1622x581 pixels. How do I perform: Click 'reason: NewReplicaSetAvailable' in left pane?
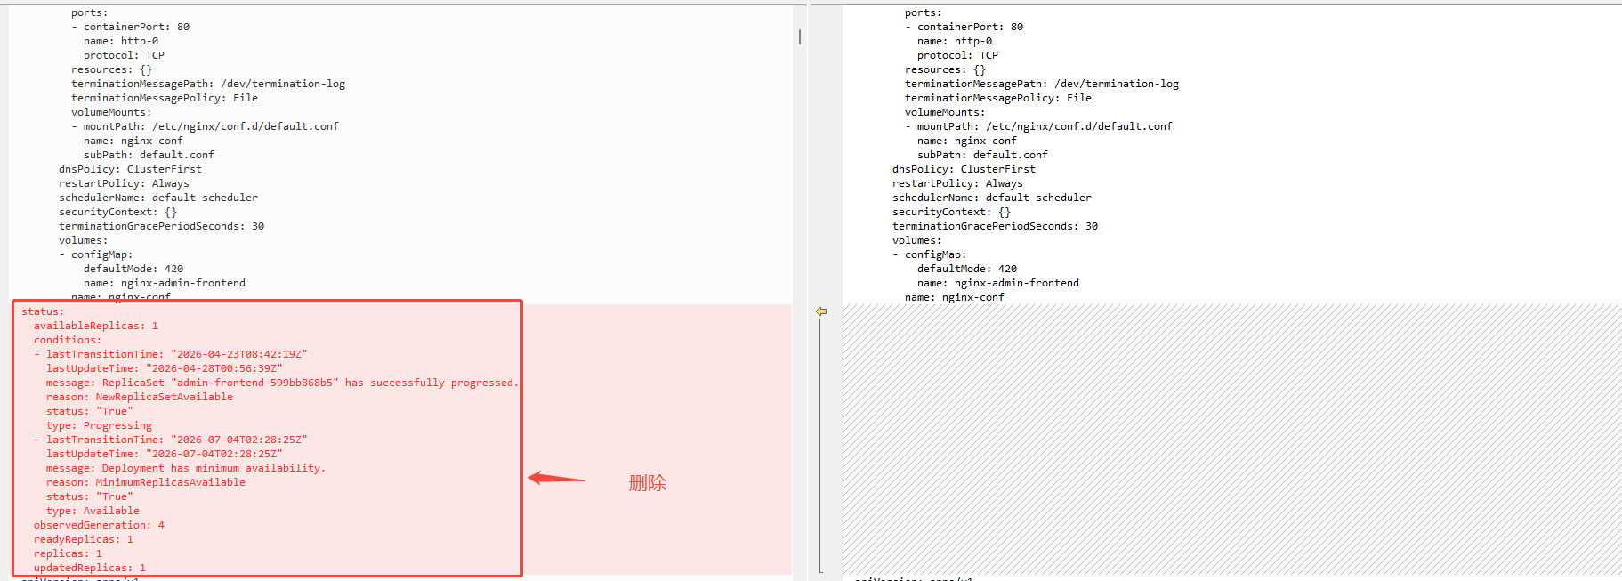(x=140, y=397)
